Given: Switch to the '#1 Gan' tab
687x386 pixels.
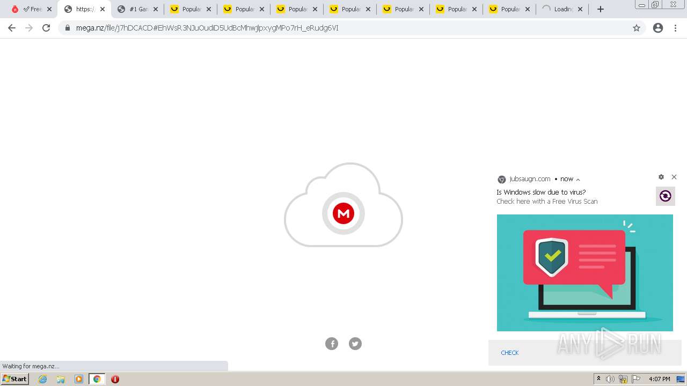Looking at the screenshot, I should (138, 9).
